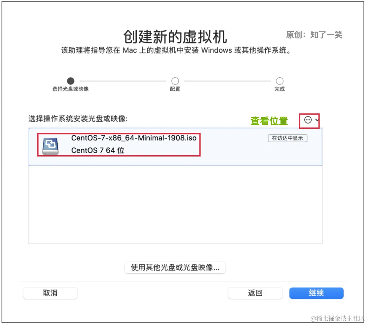This screenshot has height=324, width=367.
Task: Click the 选择光盘或映像 step label
Action: coord(71,89)
